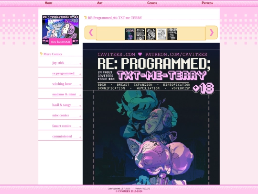Click the More Comics heading
Viewport: 258px width, 194px height.
(53, 54)
